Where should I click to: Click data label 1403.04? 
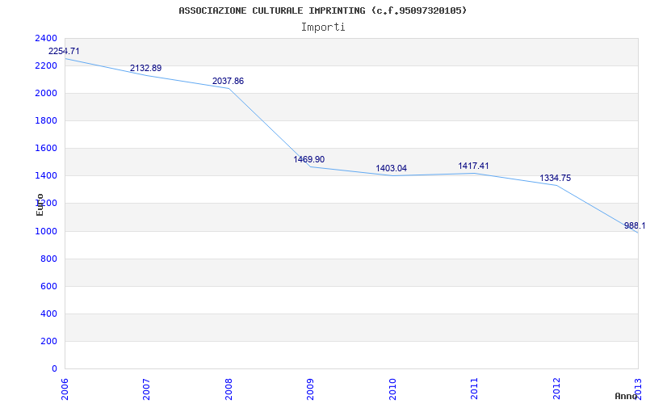[x=391, y=169]
